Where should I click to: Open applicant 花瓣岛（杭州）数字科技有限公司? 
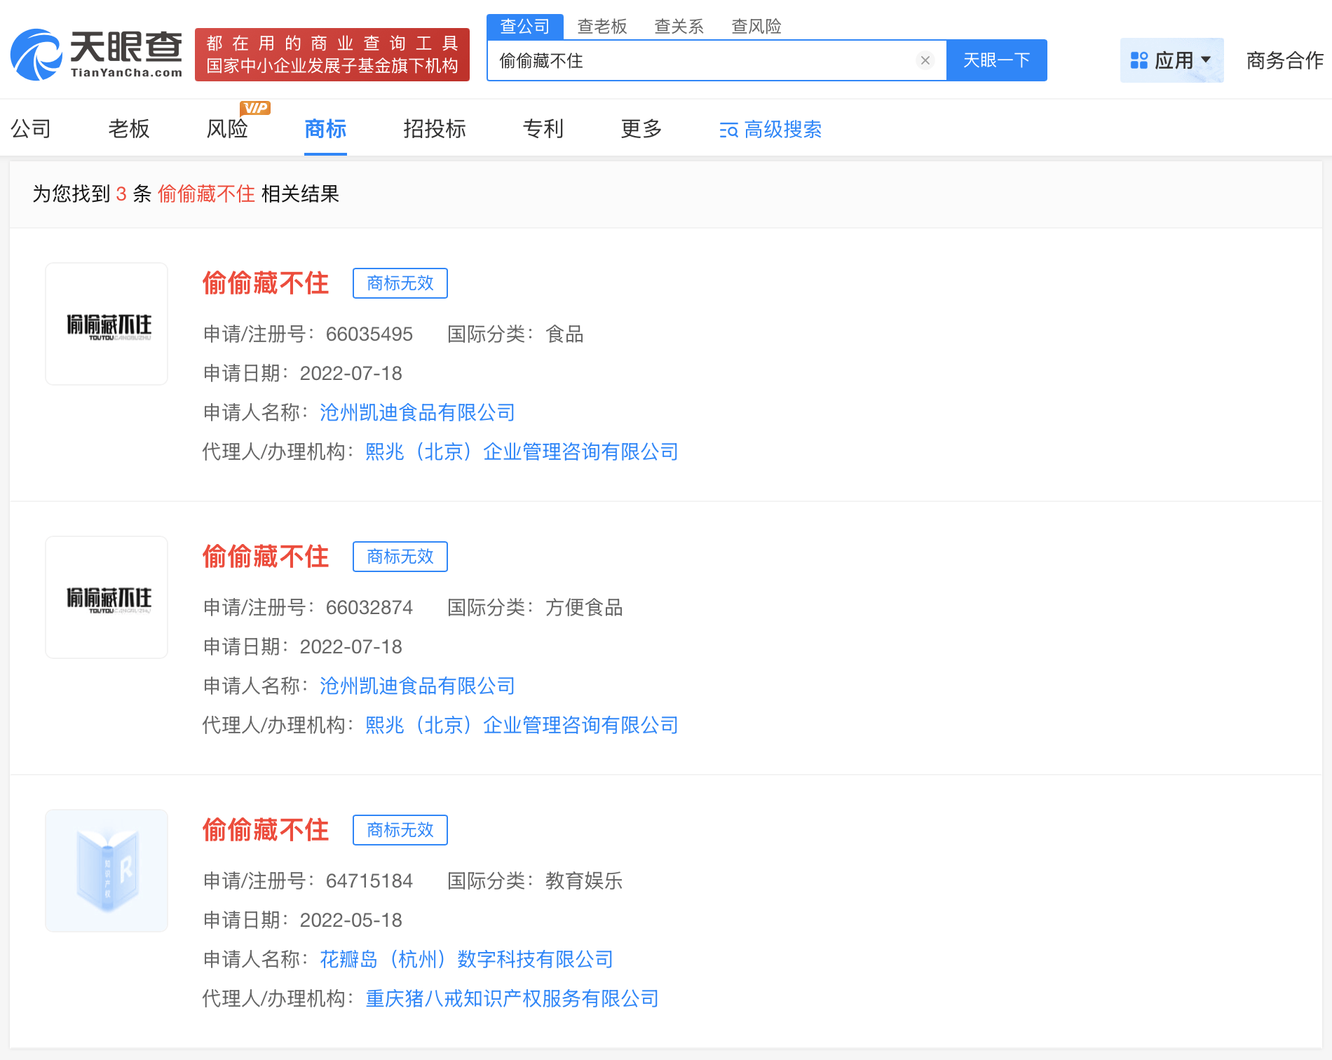click(x=466, y=959)
